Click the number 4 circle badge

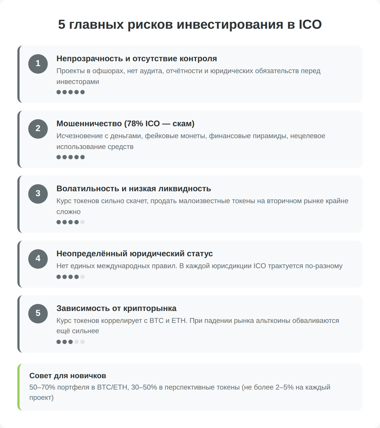pos(38,259)
